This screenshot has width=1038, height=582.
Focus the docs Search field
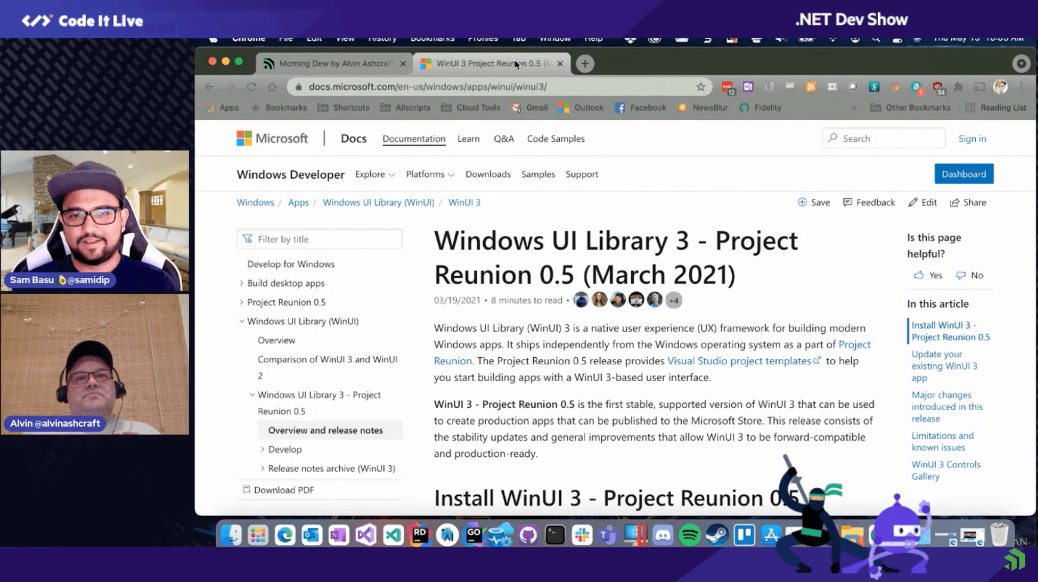click(884, 139)
